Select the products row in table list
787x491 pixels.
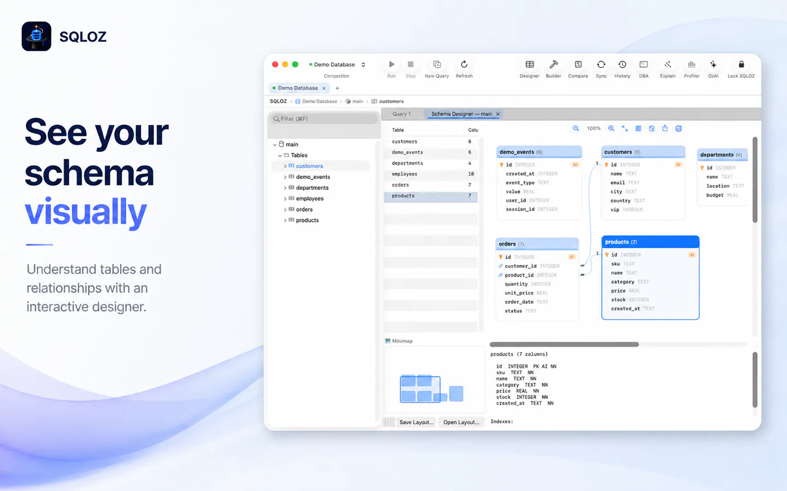click(431, 196)
